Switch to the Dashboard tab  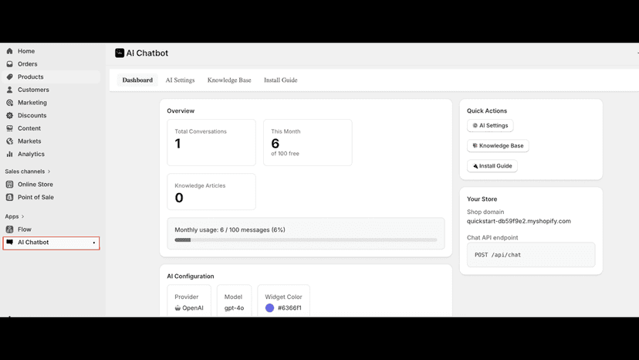click(x=137, y=80)
